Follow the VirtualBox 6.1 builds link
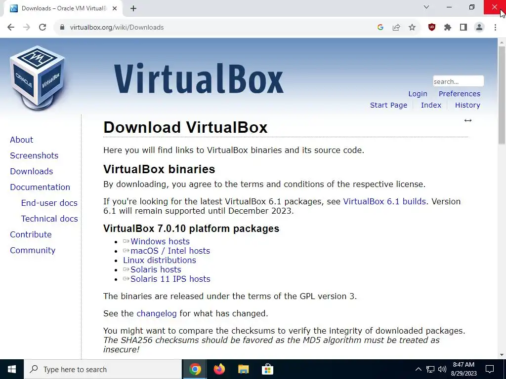 (384, 201)
